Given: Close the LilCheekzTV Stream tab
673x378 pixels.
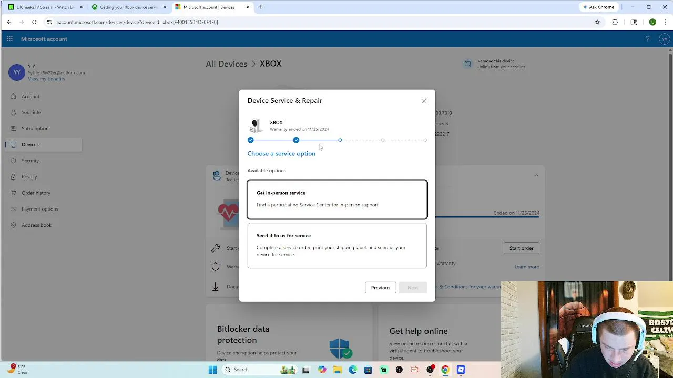Looking at the screenshot, I should [81, 7].
